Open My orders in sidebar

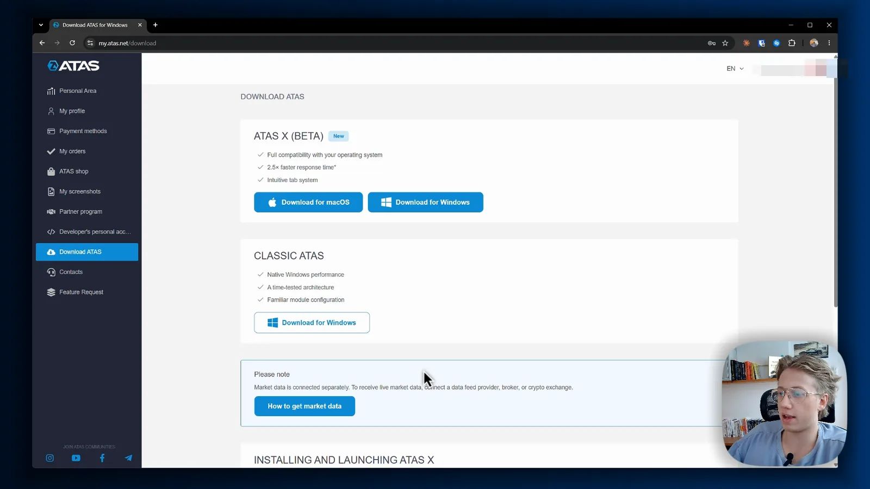pos(87,151)
